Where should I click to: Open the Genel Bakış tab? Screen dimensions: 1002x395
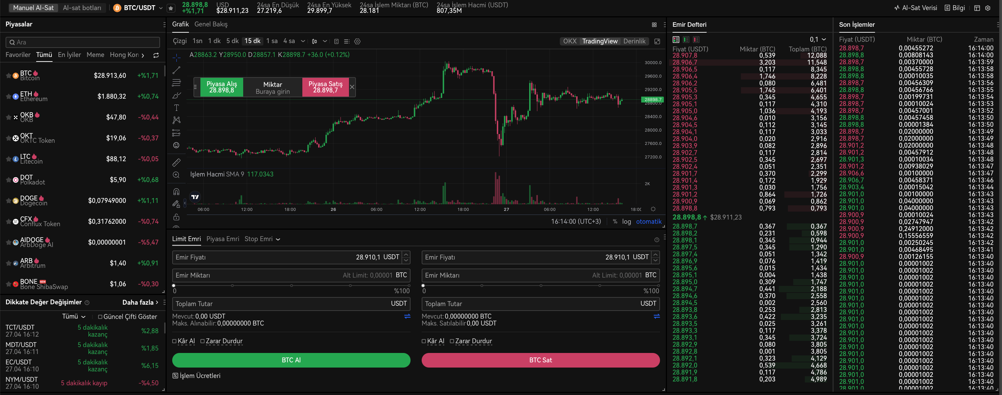click(x=211, y=24)
